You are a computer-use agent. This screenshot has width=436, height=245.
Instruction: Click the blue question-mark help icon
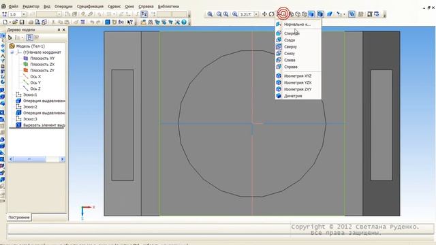coord(183,22)
